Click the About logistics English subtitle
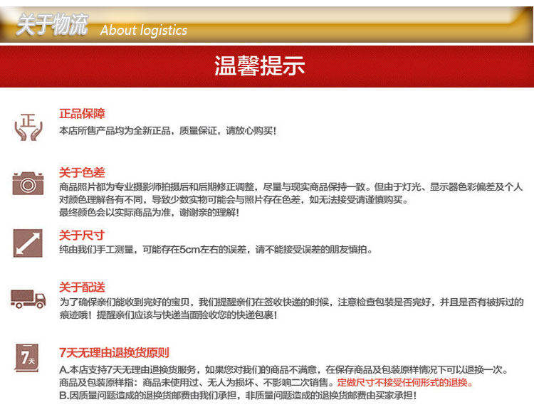 click(144, 31)
